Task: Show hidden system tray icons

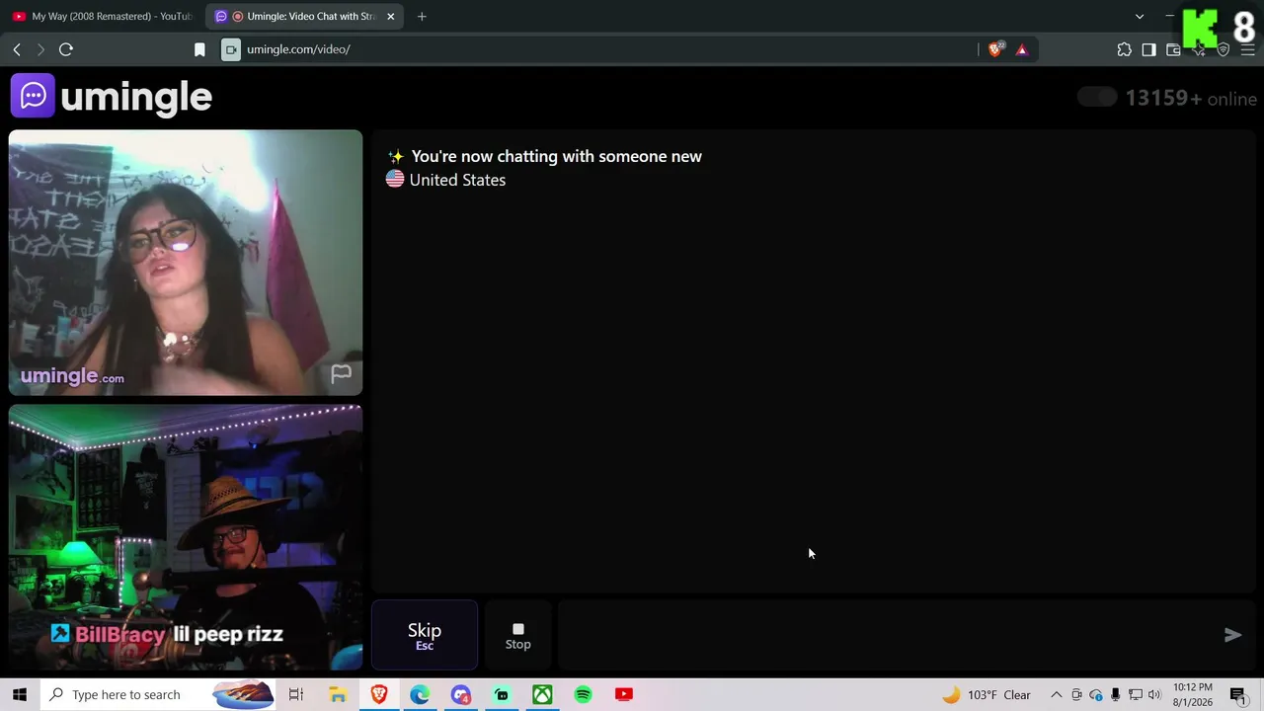Action: click(1056, 694)
